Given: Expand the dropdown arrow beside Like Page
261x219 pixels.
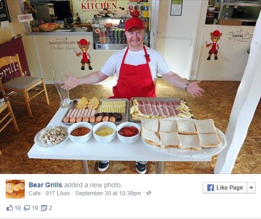Looking at the screenshot, I should tap(251, 188).
